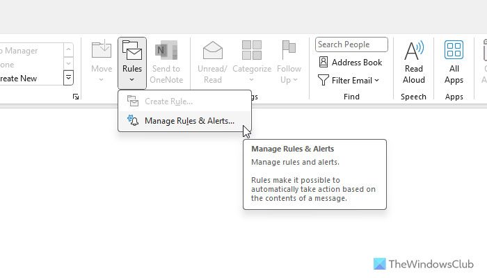The width and height of the screenshot is (487, 278).
Task: Select Manage Rules & Alerts menu entry
Action: click(189, 121)
